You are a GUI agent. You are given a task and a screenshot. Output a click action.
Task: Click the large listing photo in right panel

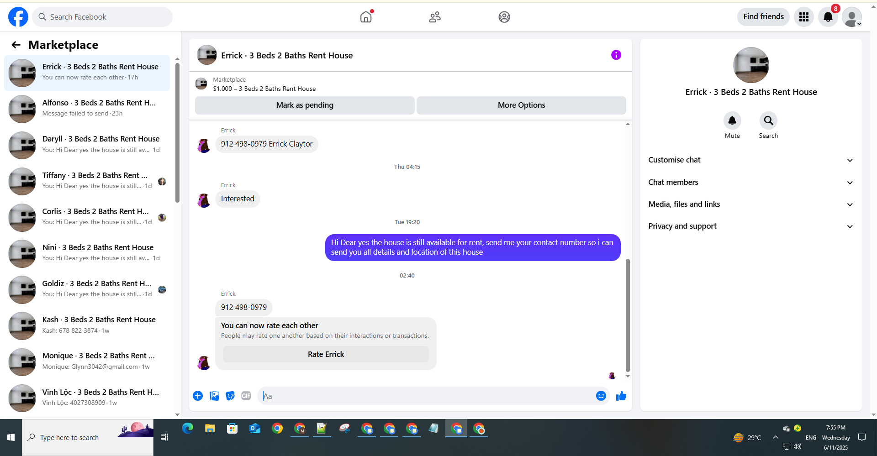coord(751,65)
